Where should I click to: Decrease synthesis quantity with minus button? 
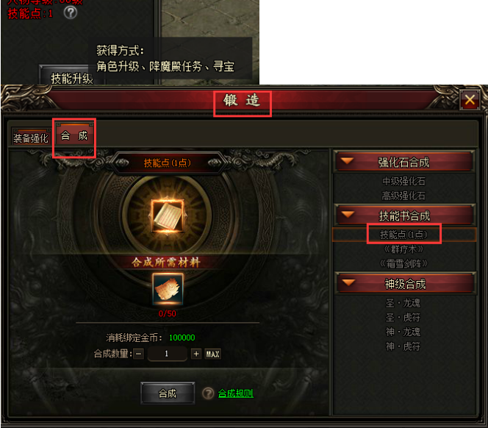pos(139,354)
